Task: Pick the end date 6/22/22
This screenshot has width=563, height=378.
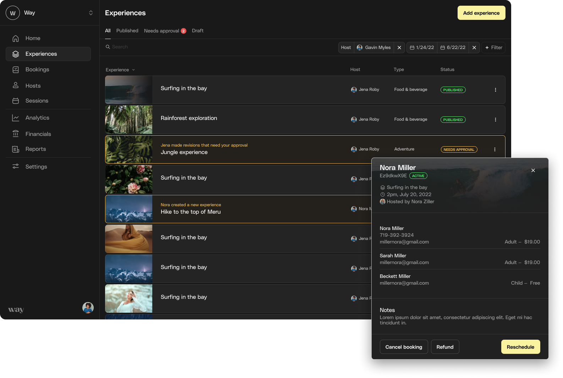Action: tap(453, 48)
